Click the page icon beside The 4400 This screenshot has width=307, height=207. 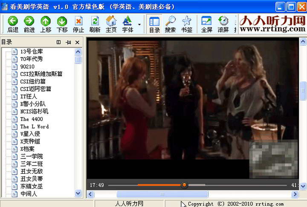14,119
